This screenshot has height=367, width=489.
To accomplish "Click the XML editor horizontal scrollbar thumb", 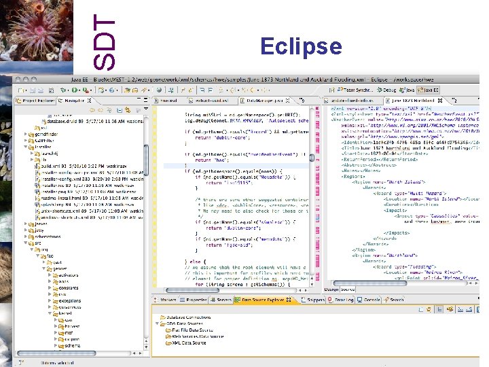I will point(370,283).
